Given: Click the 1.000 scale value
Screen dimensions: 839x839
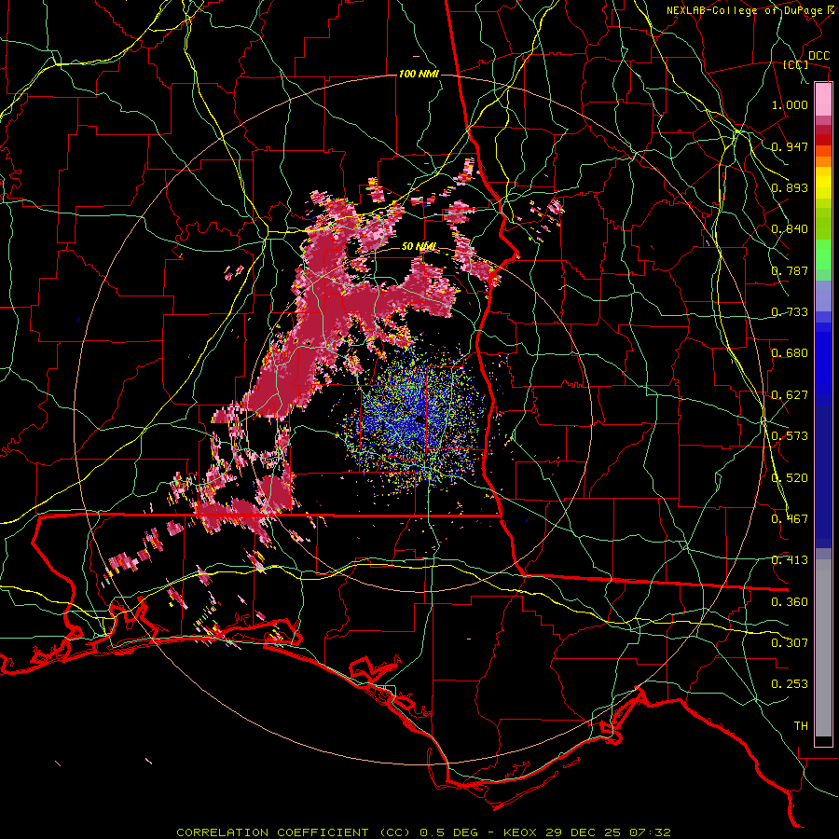Looking at the screenshot, I should 790,104.
